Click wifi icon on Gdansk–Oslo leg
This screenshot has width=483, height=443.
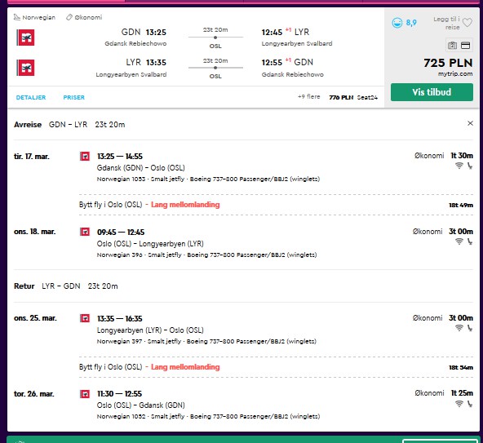click(459, 166)
